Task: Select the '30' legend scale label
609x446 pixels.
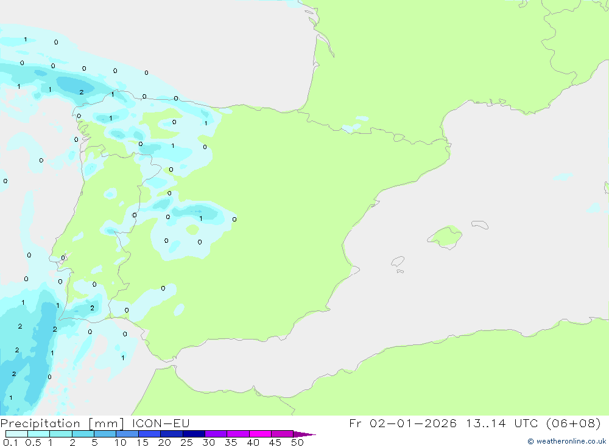Action: (x=209, y=442)
